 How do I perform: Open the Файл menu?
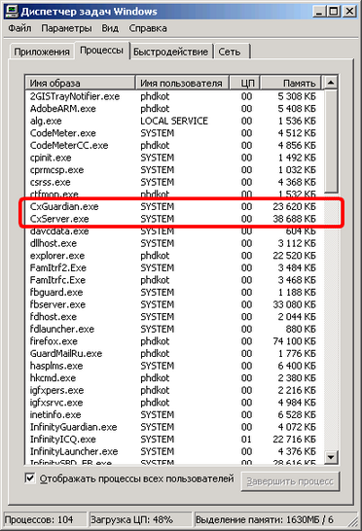(19, 28)
